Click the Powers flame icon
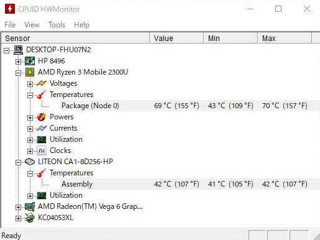Image resolution: width=320 pixels, height=240 pixels. click(x=42, y=117)
